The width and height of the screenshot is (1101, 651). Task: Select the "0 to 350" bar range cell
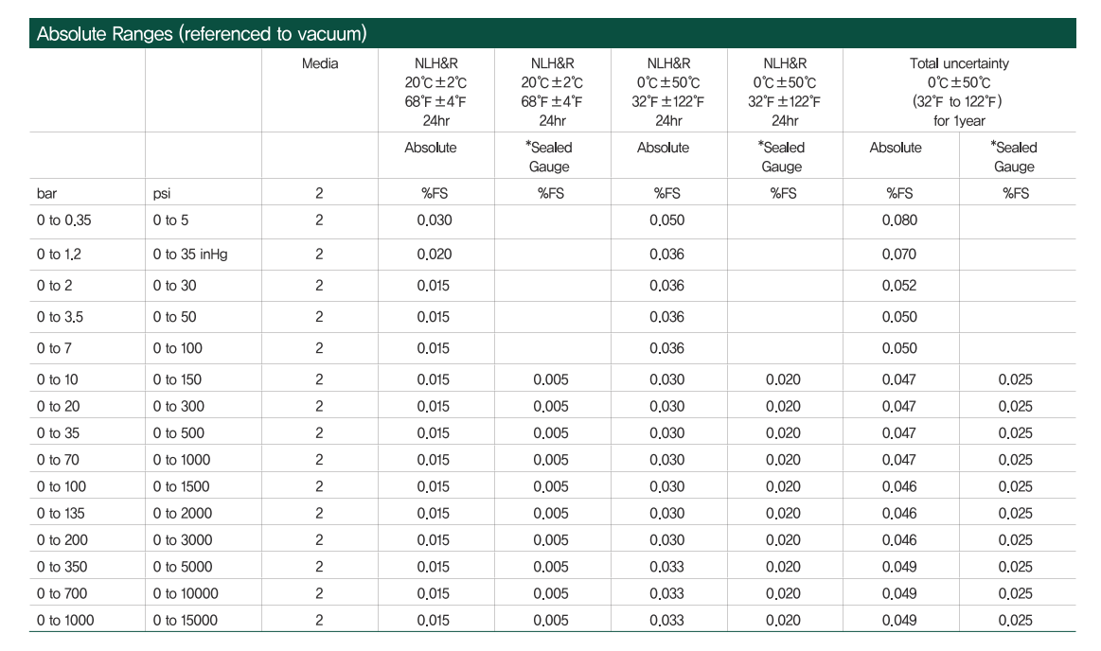tap(62, 567)
